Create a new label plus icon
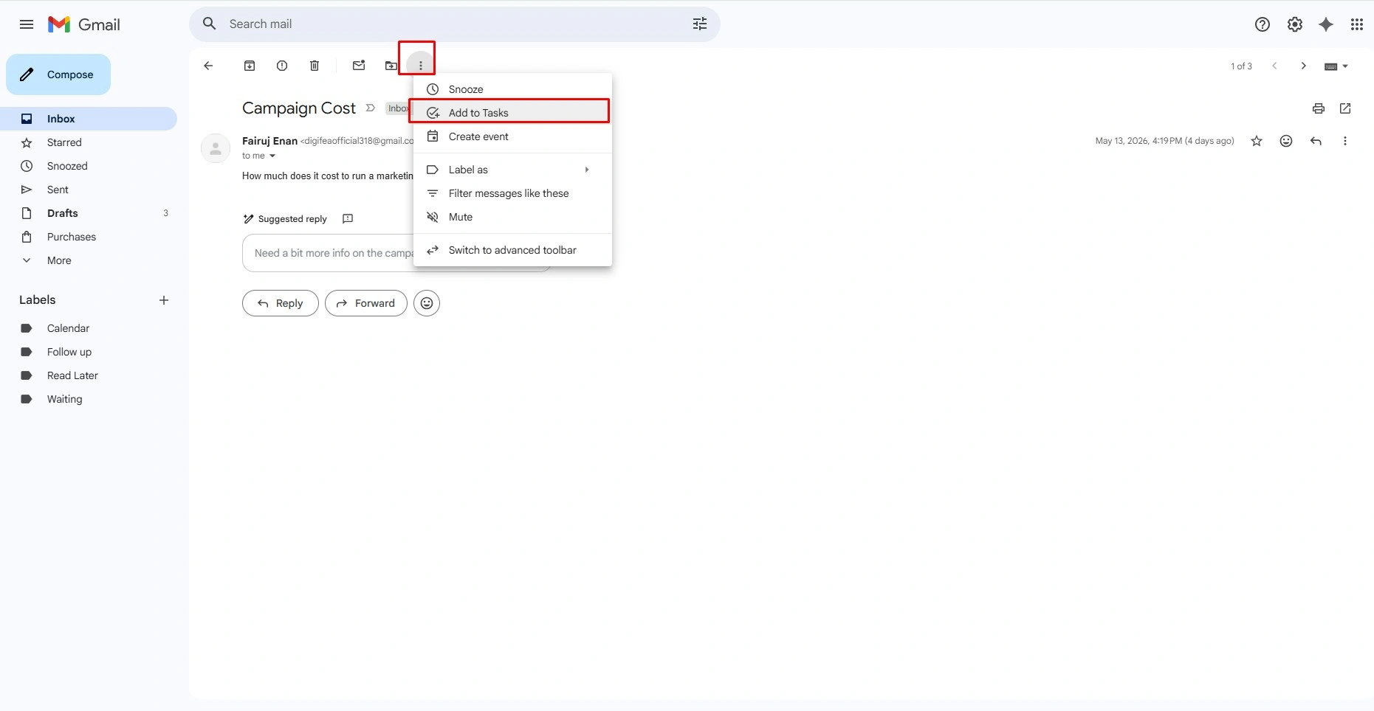 (164, 300)
